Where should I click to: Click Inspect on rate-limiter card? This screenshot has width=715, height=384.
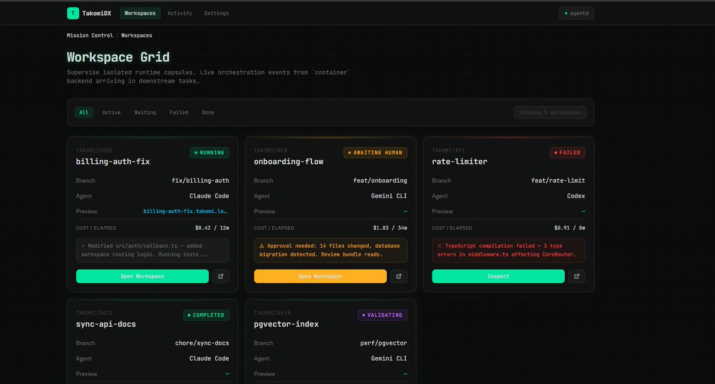pyautogui.click(x=498, y=276)
